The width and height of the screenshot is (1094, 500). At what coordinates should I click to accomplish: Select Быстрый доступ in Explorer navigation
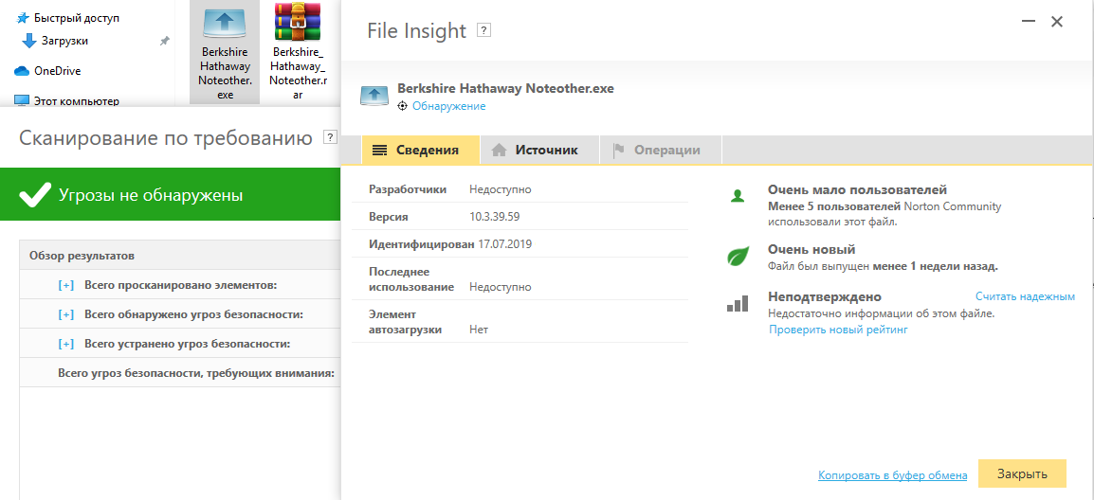tap(77, 18)
